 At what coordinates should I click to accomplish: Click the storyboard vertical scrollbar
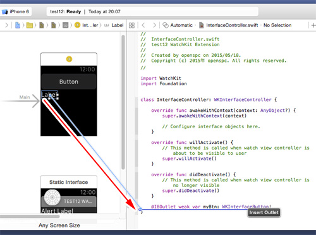[123, 102]
